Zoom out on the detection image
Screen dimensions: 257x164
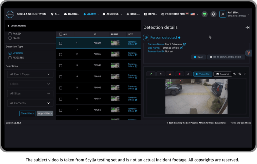[x=240, y=74]
